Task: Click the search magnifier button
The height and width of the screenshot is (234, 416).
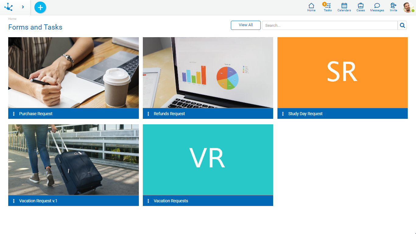Action: coord(402,25)
